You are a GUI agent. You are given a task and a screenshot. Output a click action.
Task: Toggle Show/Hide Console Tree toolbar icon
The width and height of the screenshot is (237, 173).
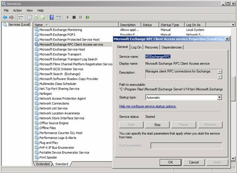pyautogui.click(x=21, y=17)
